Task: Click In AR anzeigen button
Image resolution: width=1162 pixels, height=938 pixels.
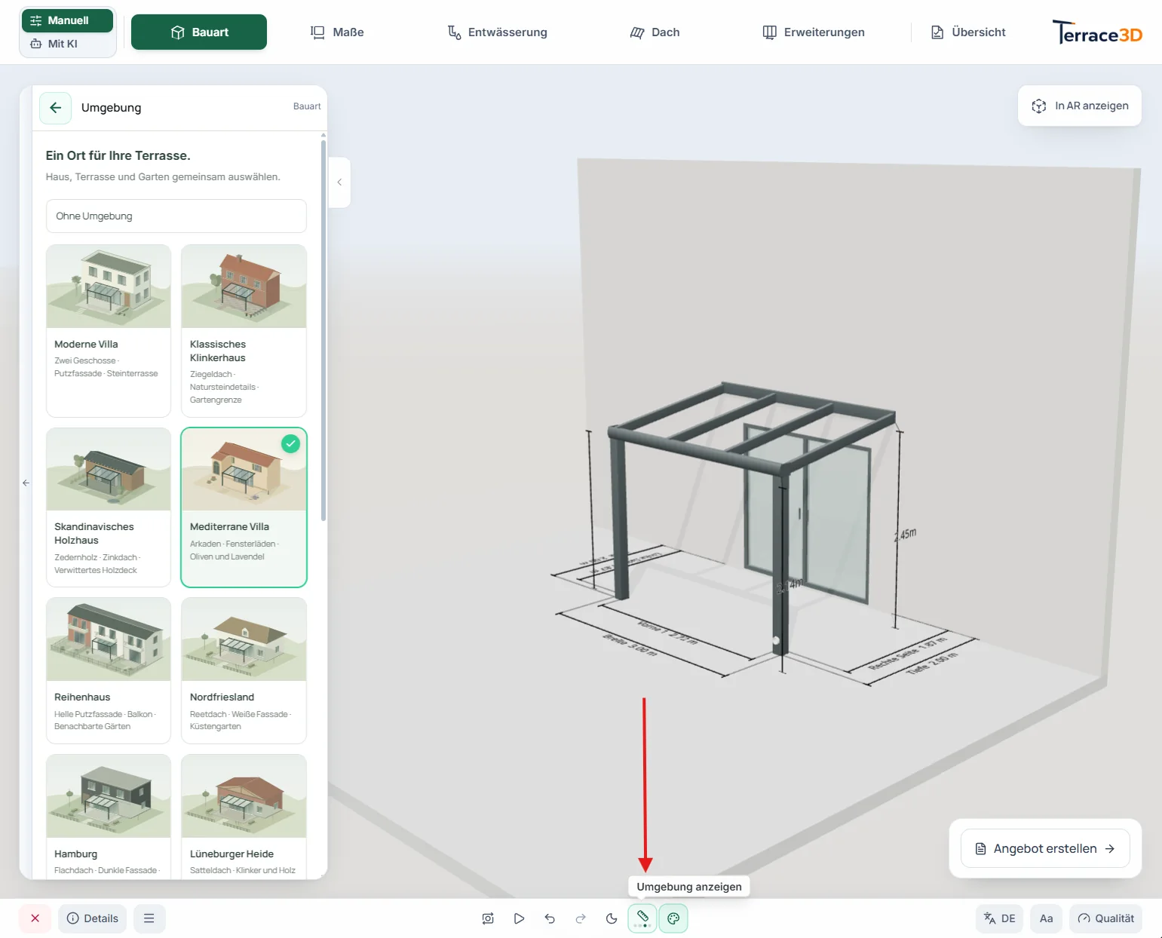Action: point(1080,106)
